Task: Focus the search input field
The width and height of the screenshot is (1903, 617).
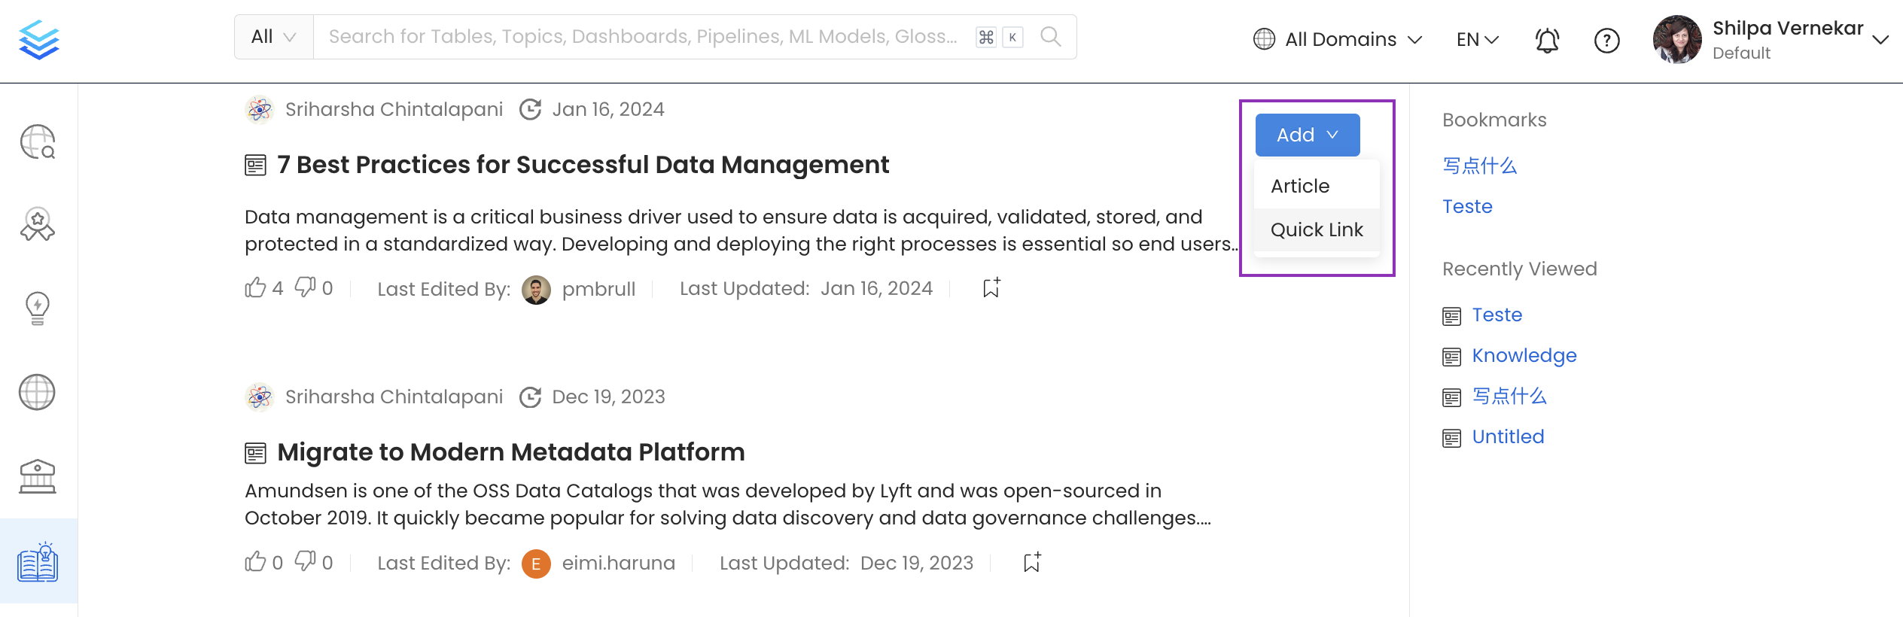Action: (644, 37)
